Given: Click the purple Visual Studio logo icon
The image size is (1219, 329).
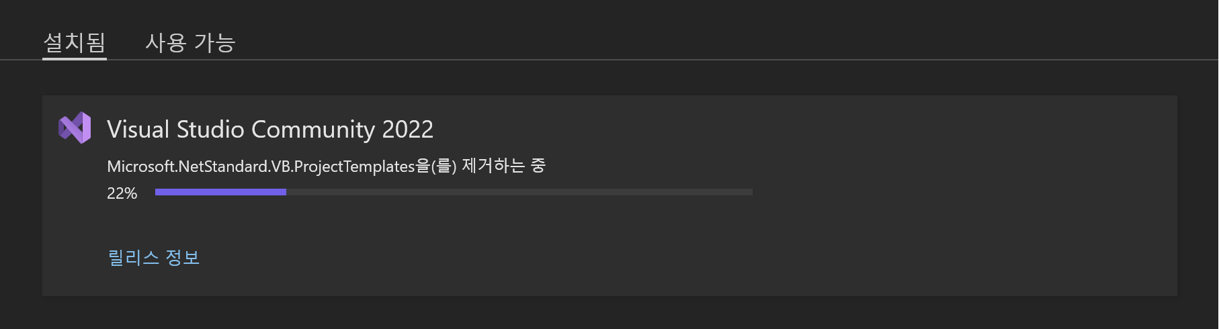Looking at the screenshot, I should pos(75,128).
